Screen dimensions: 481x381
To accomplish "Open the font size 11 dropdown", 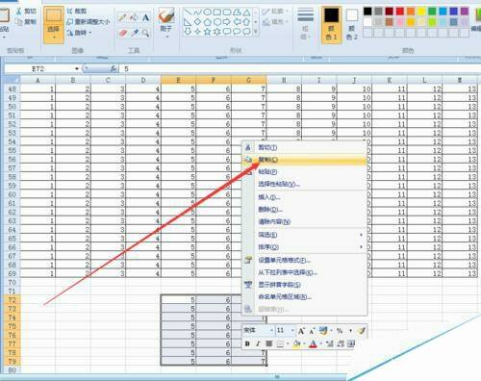I will 292,330.
